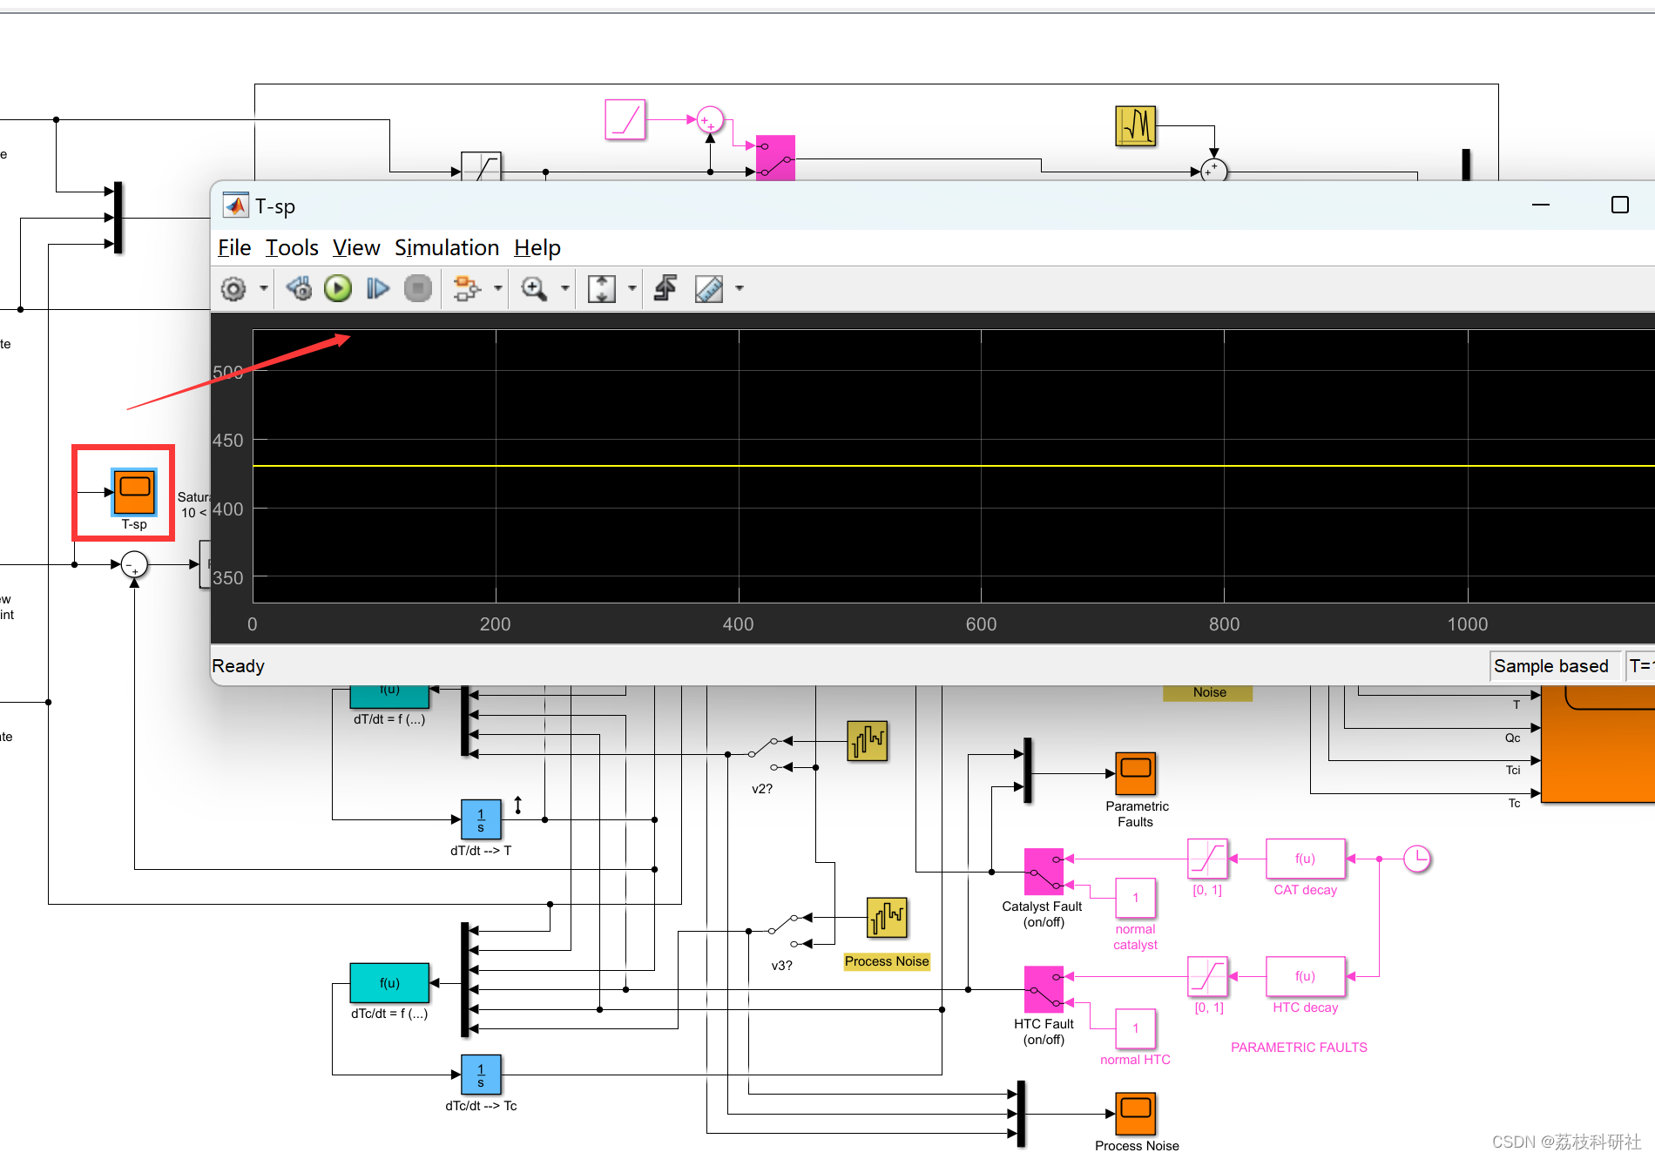The width and height of the screenshot is (1655, 1159).
Task: Select the dTc/dt = f(...) function block
Action: point(389,983)
